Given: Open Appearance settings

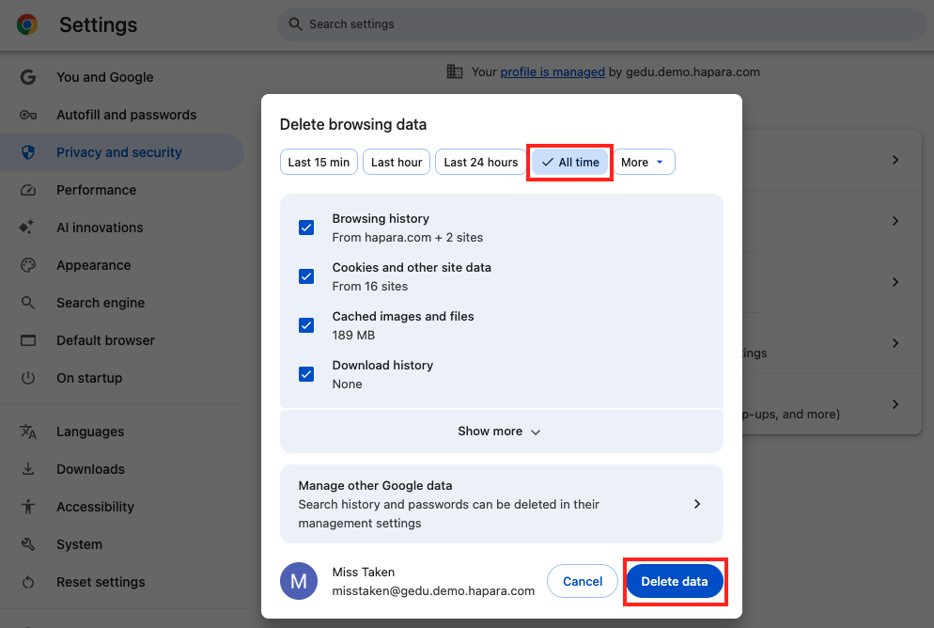Looking at the screenshot, I should (122, 265).
